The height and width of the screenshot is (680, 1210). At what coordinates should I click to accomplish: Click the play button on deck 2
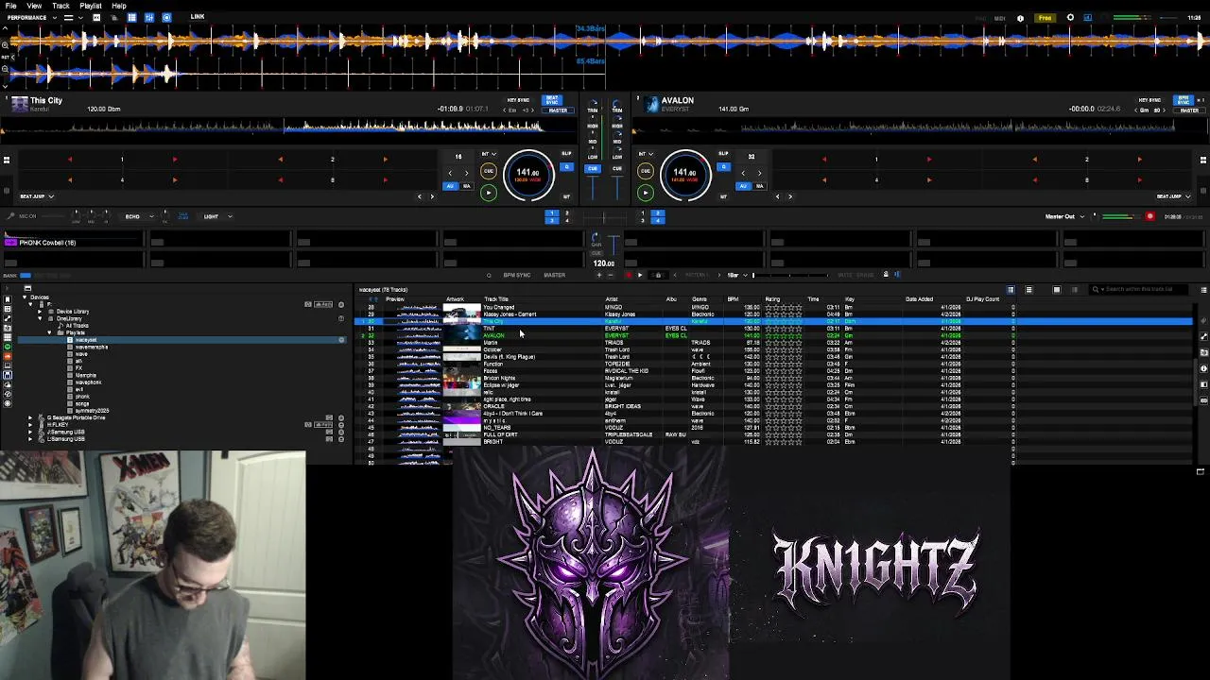[x=645, y=193]
